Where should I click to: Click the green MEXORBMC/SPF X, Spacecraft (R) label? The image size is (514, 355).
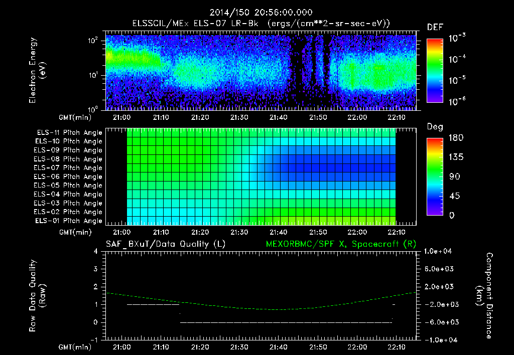pos(341,244)
